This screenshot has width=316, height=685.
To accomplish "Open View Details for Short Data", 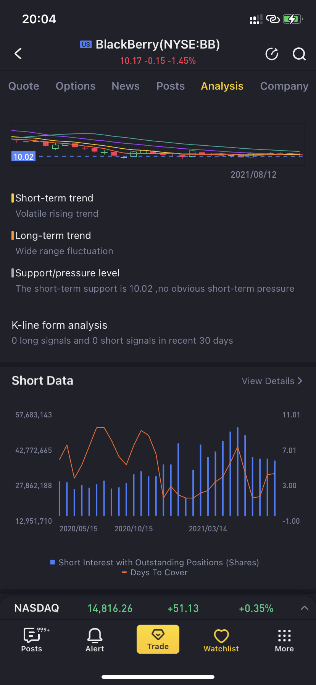I will 272,381.
